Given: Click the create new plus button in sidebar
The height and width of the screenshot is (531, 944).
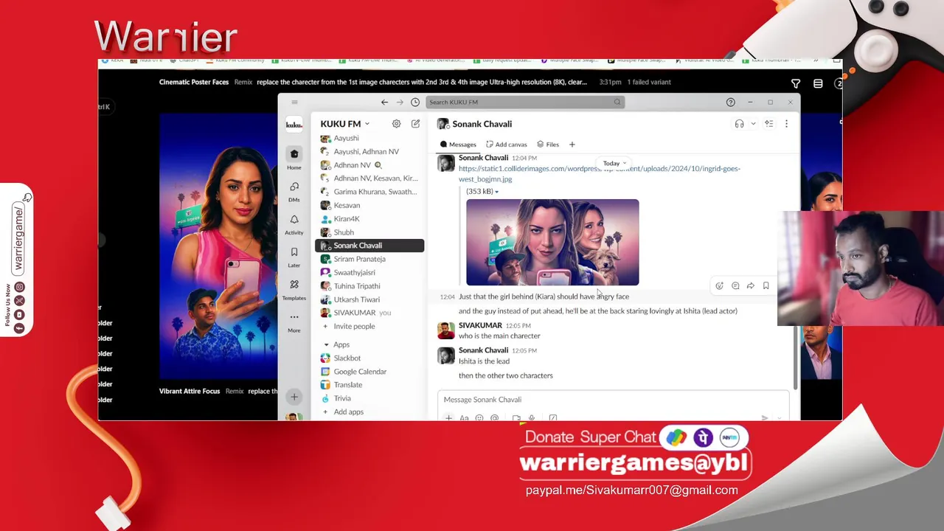Looking at the screenshot, I should point(294,398).
